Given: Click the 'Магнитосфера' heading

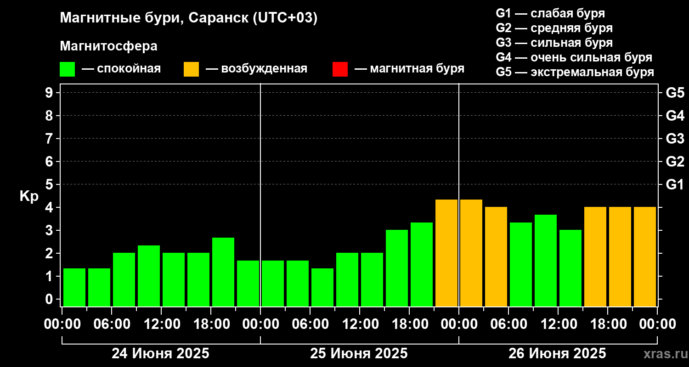Looking at the screenshot, I should click(x=108, y=46).
